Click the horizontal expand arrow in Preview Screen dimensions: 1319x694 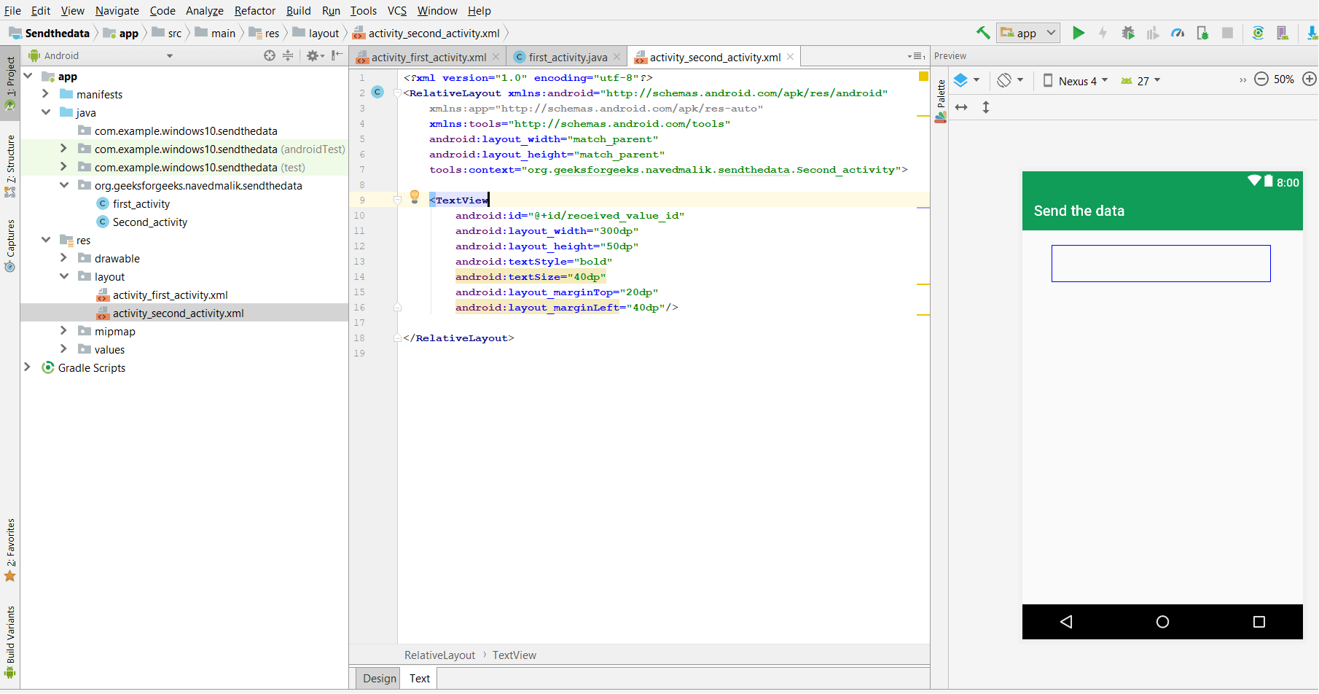click(x=961, y=107)
